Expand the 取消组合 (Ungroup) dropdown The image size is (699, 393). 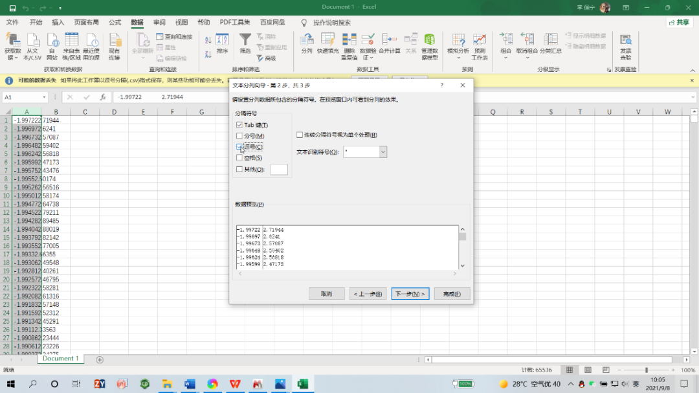click(527, 58)
